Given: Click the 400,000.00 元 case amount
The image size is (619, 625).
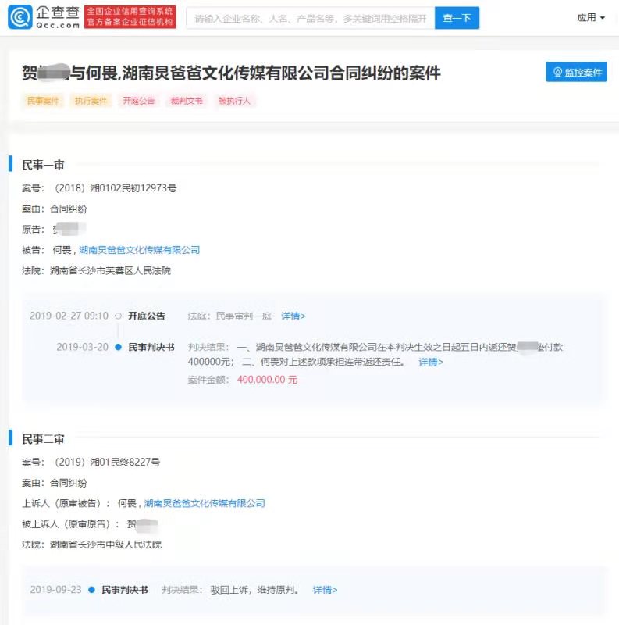Looking at the screenshot, I should pos(267,380).
